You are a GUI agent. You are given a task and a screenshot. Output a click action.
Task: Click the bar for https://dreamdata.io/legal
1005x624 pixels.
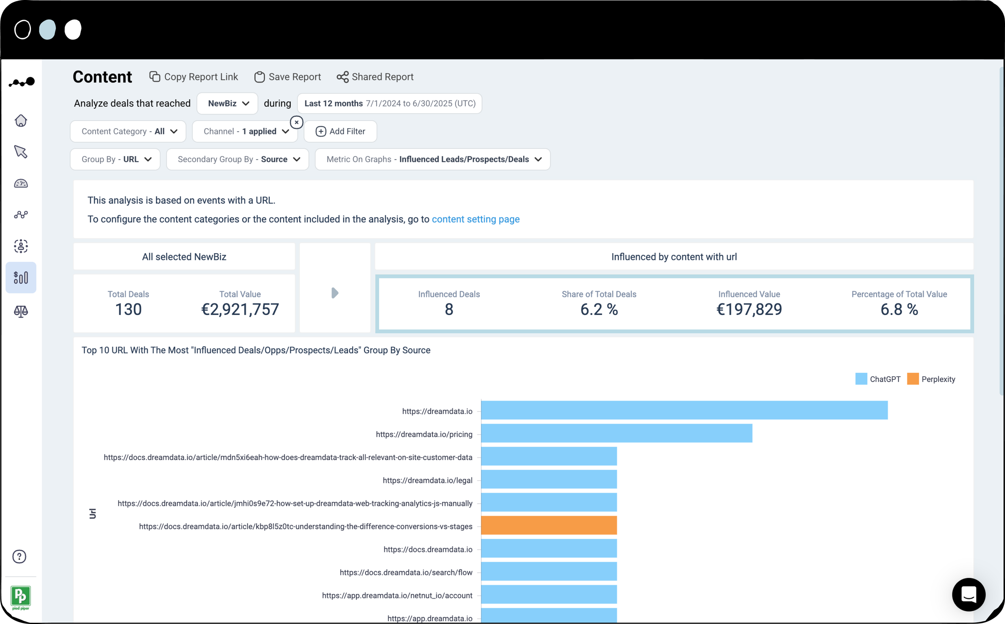point(549,479)
